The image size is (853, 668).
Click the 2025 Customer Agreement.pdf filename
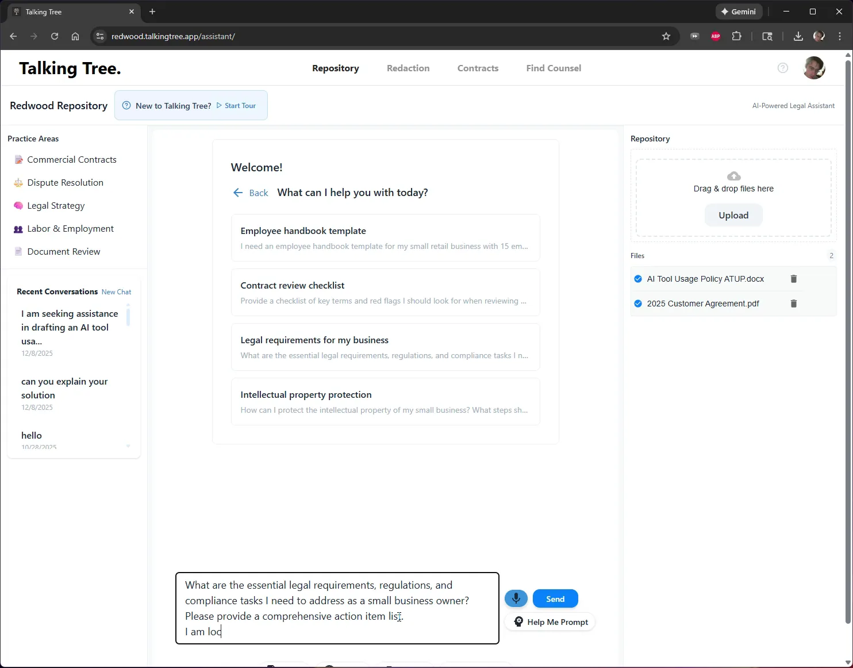point(703,304)
